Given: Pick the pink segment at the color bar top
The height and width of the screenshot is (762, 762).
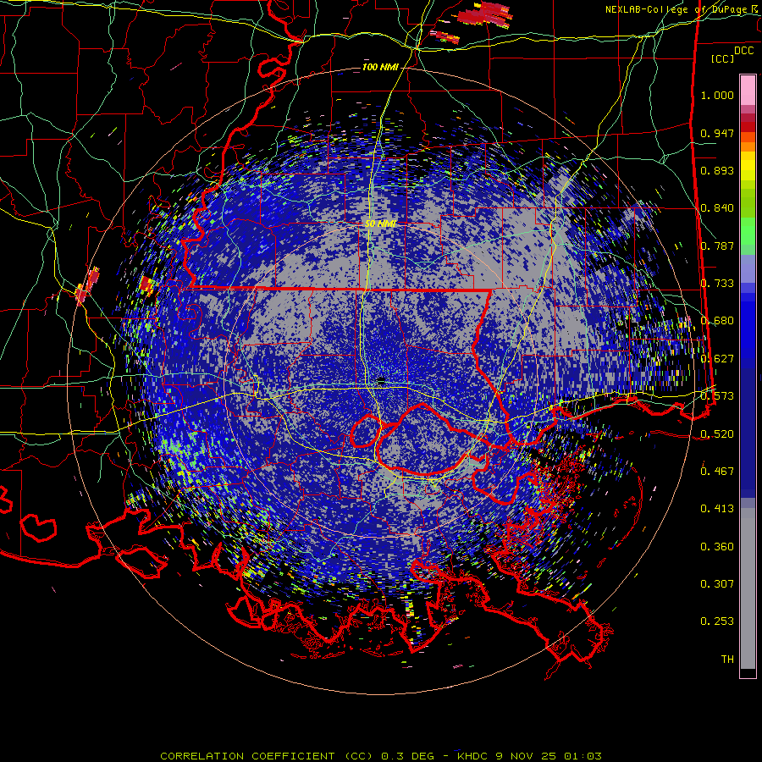Looking at the screenshot, I should [748, 90].
